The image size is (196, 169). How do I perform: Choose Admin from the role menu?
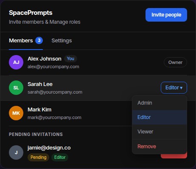point(160,103)
